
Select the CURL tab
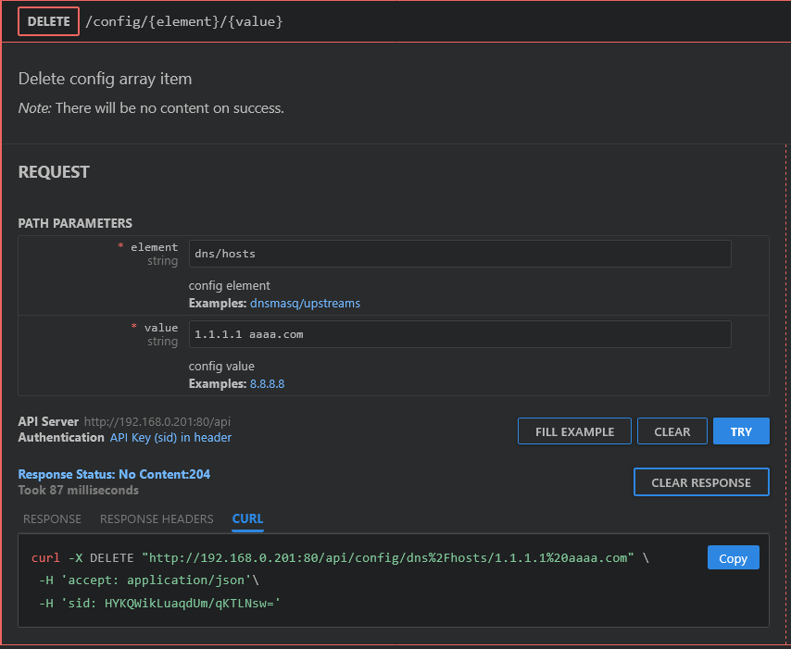[x=247, y=518]
